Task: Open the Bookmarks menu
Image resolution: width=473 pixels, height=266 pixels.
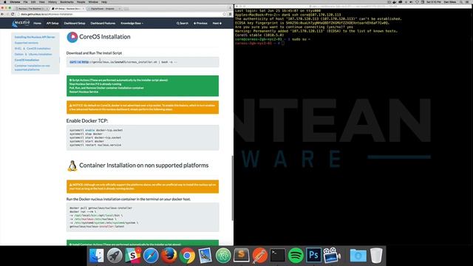Action: (x=67, y=1)
